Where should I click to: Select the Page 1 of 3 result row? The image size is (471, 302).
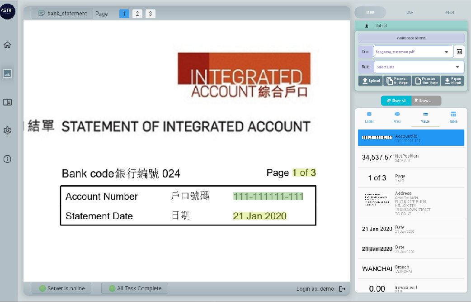pyautogui.click(x=411, y=178)
